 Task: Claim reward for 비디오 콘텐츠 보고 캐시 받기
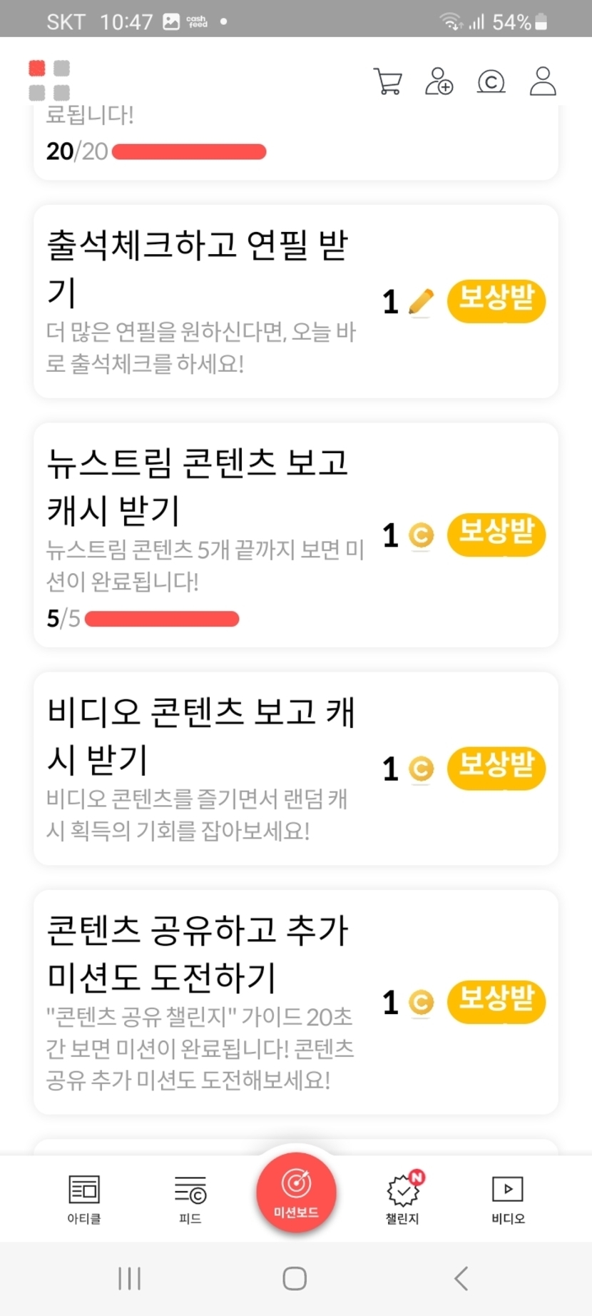pos(496,768)
